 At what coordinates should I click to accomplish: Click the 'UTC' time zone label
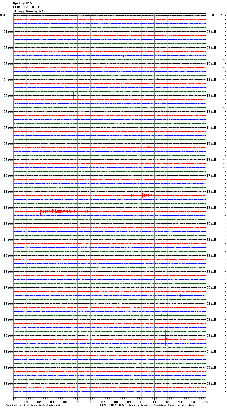pyautogui.click(x=212, y=15)
